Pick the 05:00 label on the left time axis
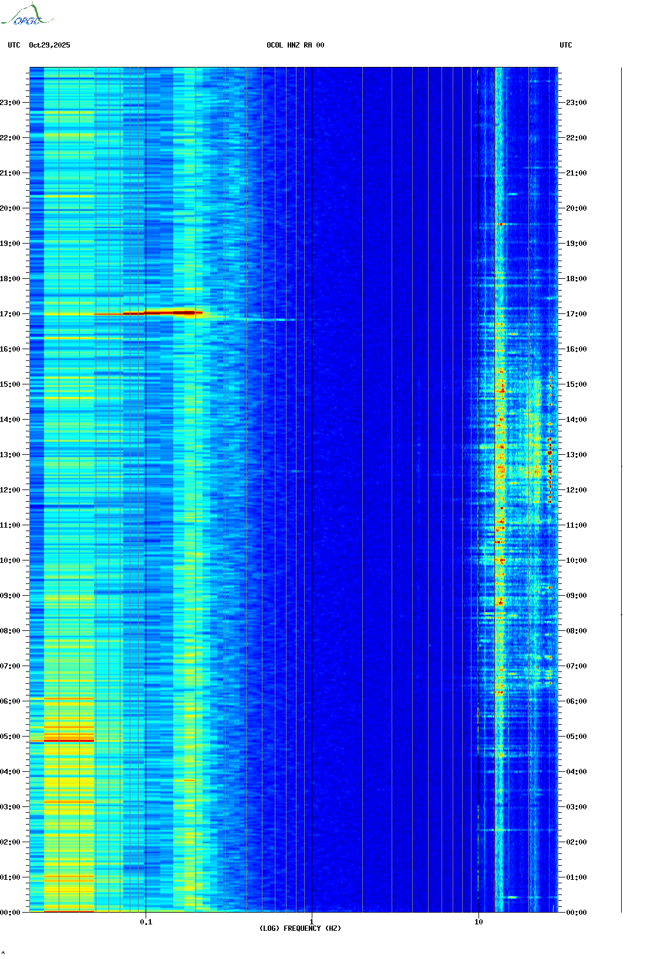The image size is (647, 959). [x=10, y=737]
